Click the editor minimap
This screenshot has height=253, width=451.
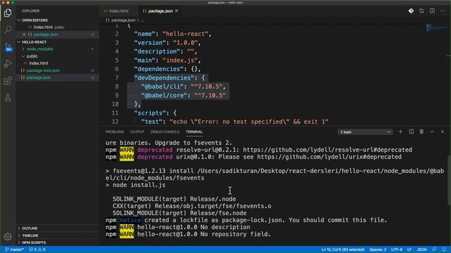pyautogui.click(x=436, y=28)
